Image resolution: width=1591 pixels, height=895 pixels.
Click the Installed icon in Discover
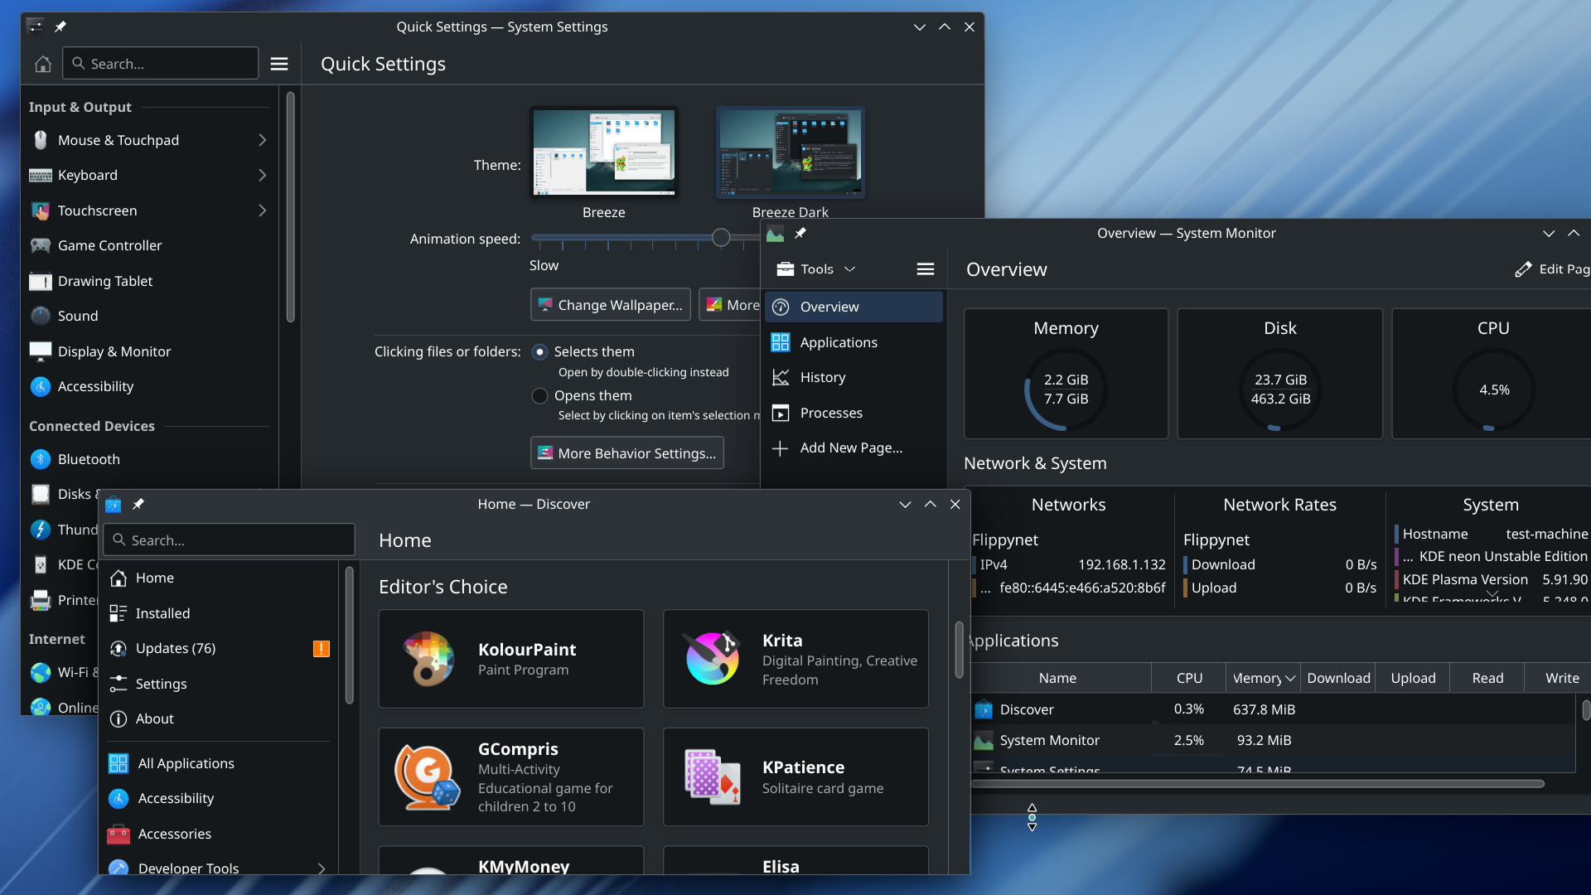(118, 613)
